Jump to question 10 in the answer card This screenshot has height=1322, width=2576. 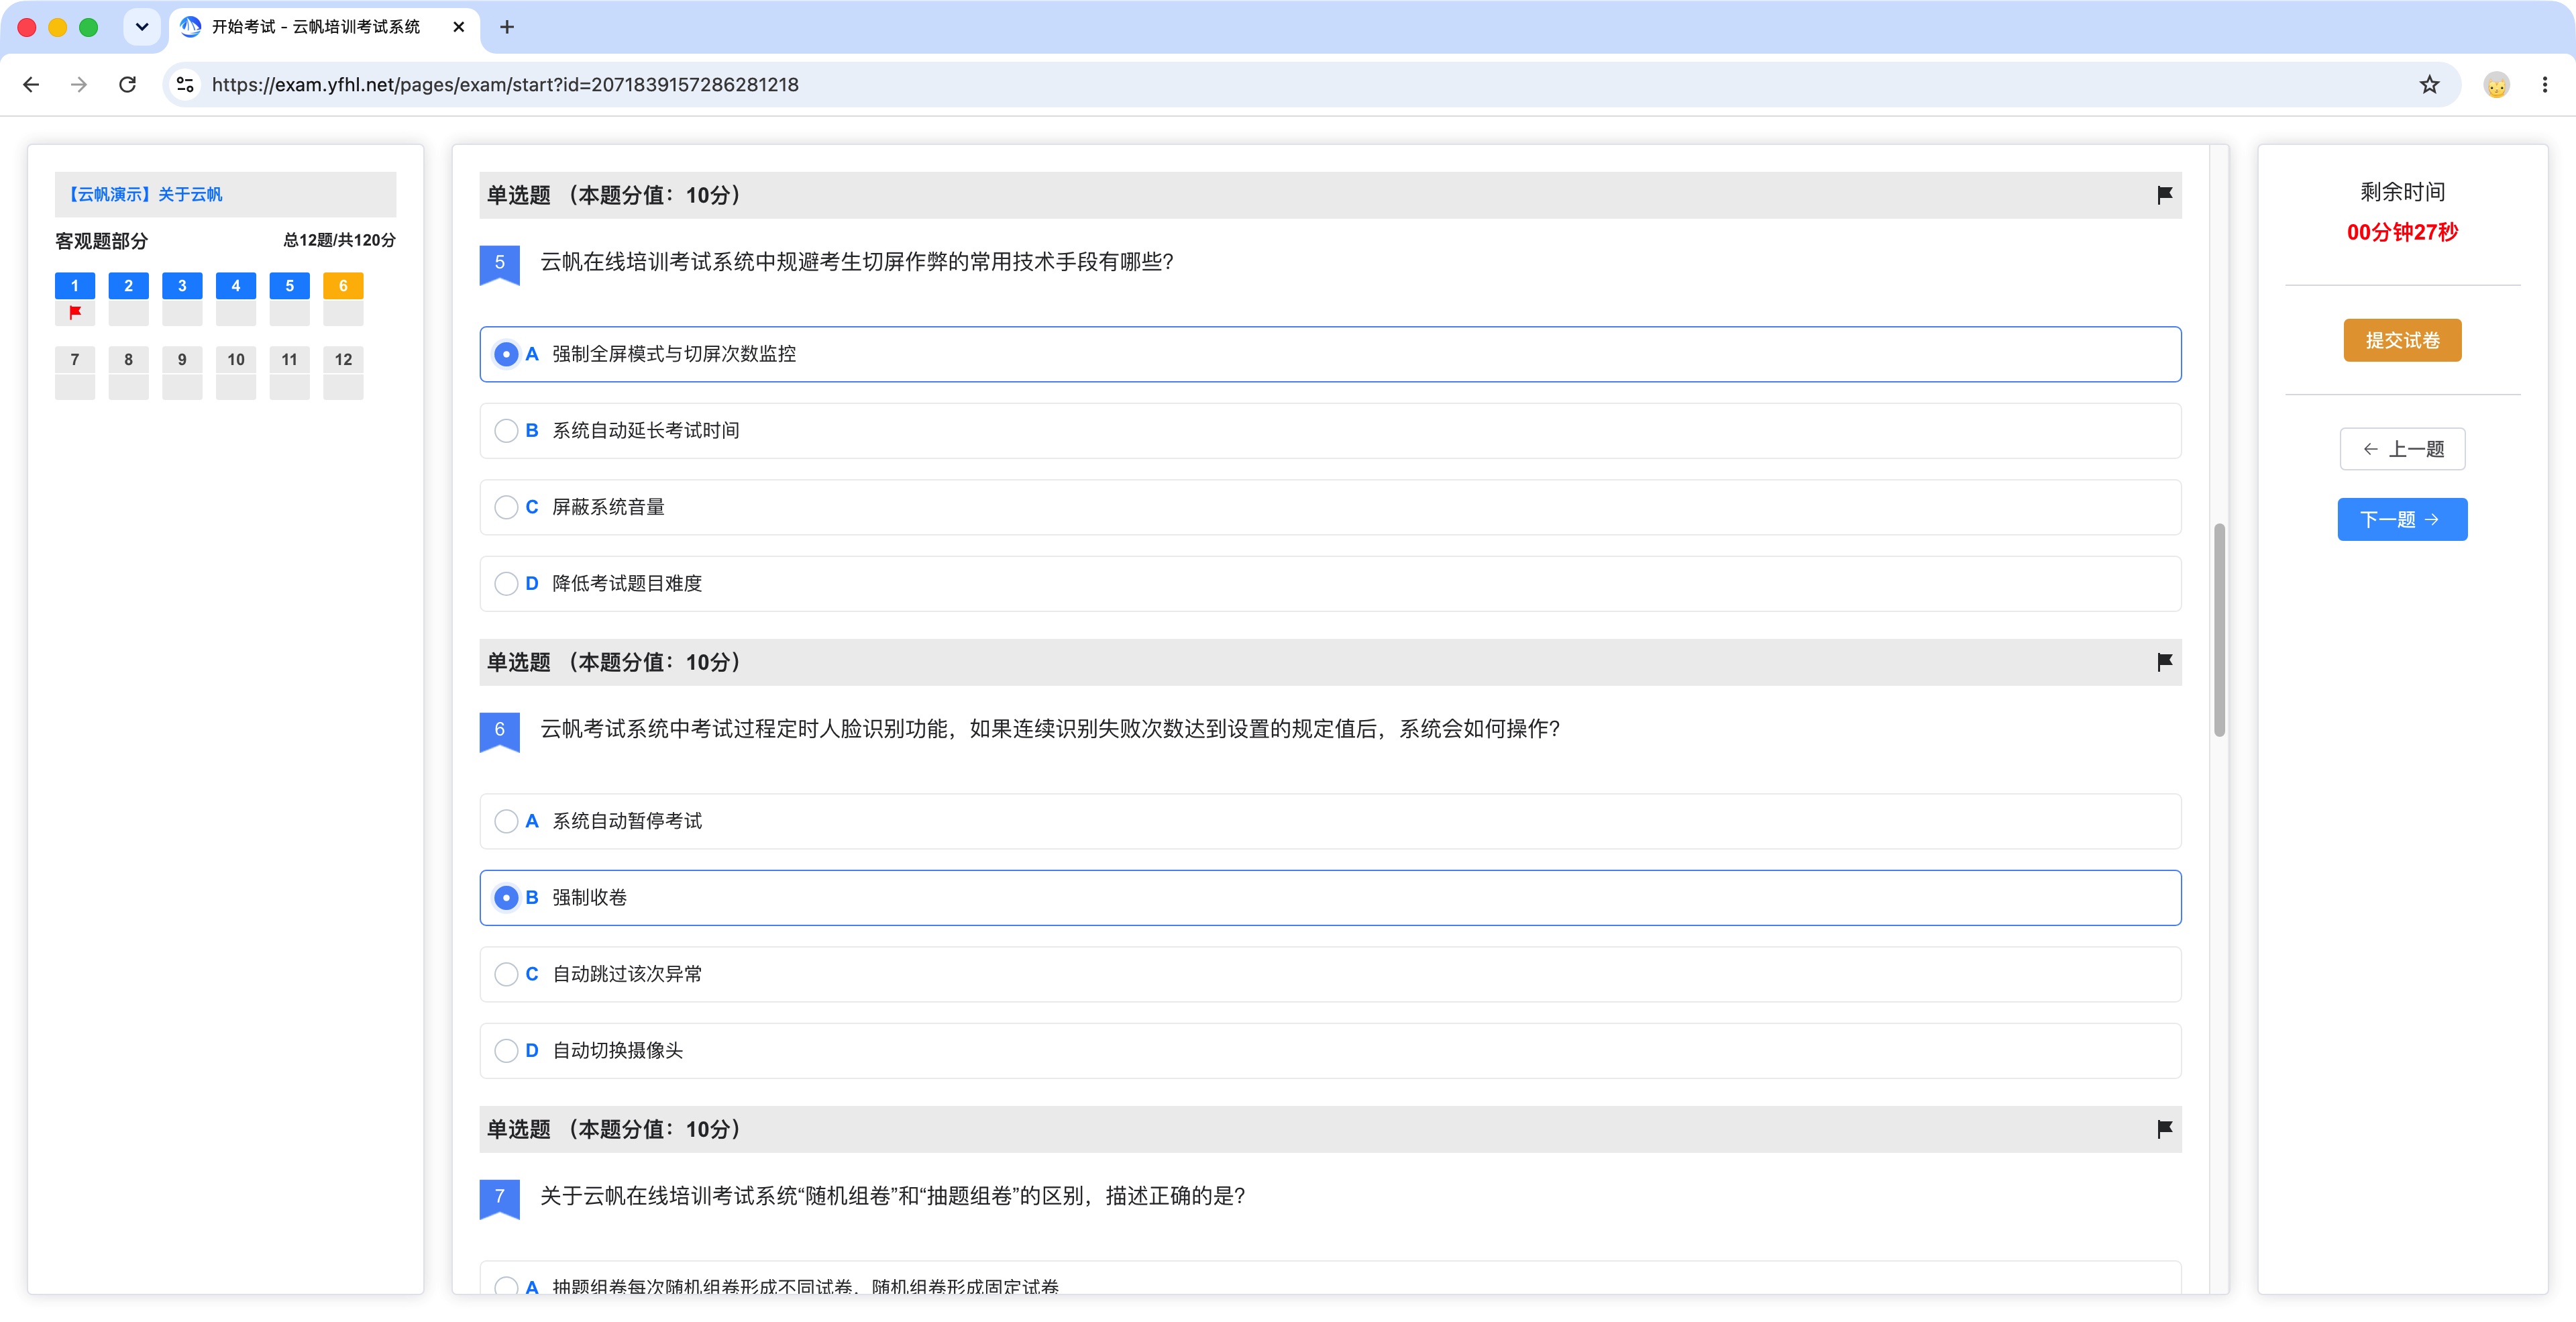tap(236, 360)
